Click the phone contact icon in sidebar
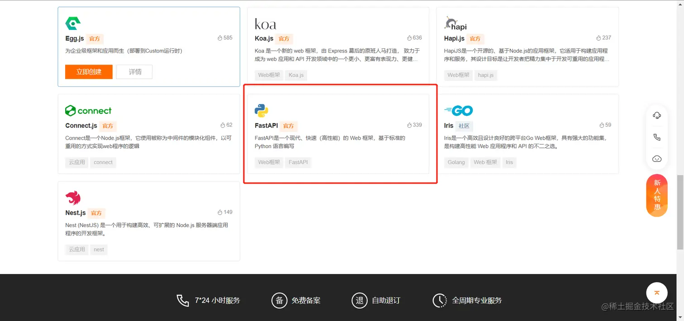This screenshot has width=684, height=321. (657, 137)
